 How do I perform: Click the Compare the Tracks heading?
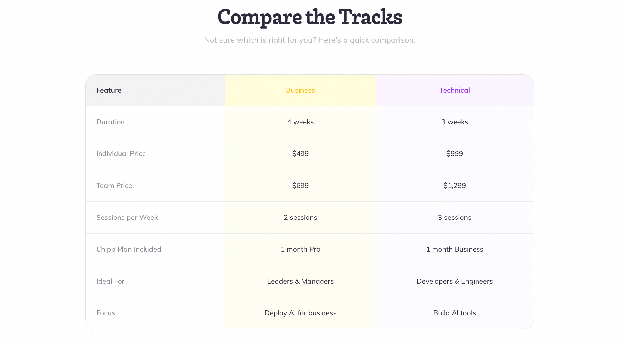pos(310,17)
